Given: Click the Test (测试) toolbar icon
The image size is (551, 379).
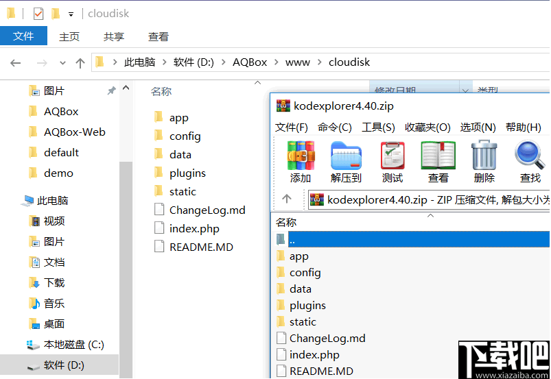Looking at the screenshot, I should click(x=392, y=156).
